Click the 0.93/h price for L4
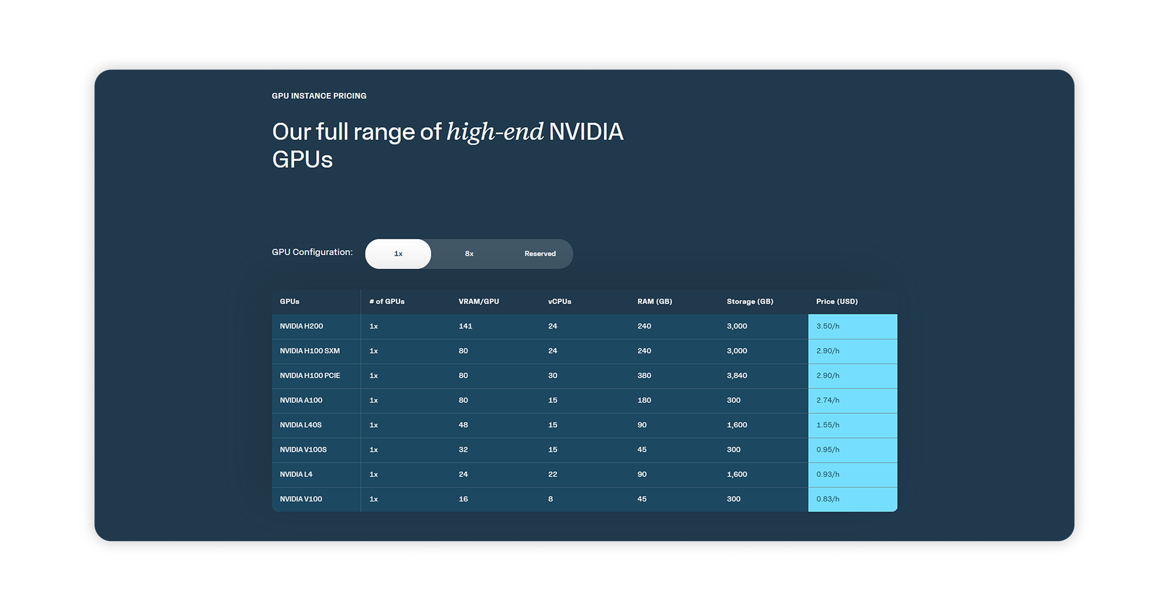The width and height of the screenshot is (1169, 610). pyautogui.click(x=828, y=474)
